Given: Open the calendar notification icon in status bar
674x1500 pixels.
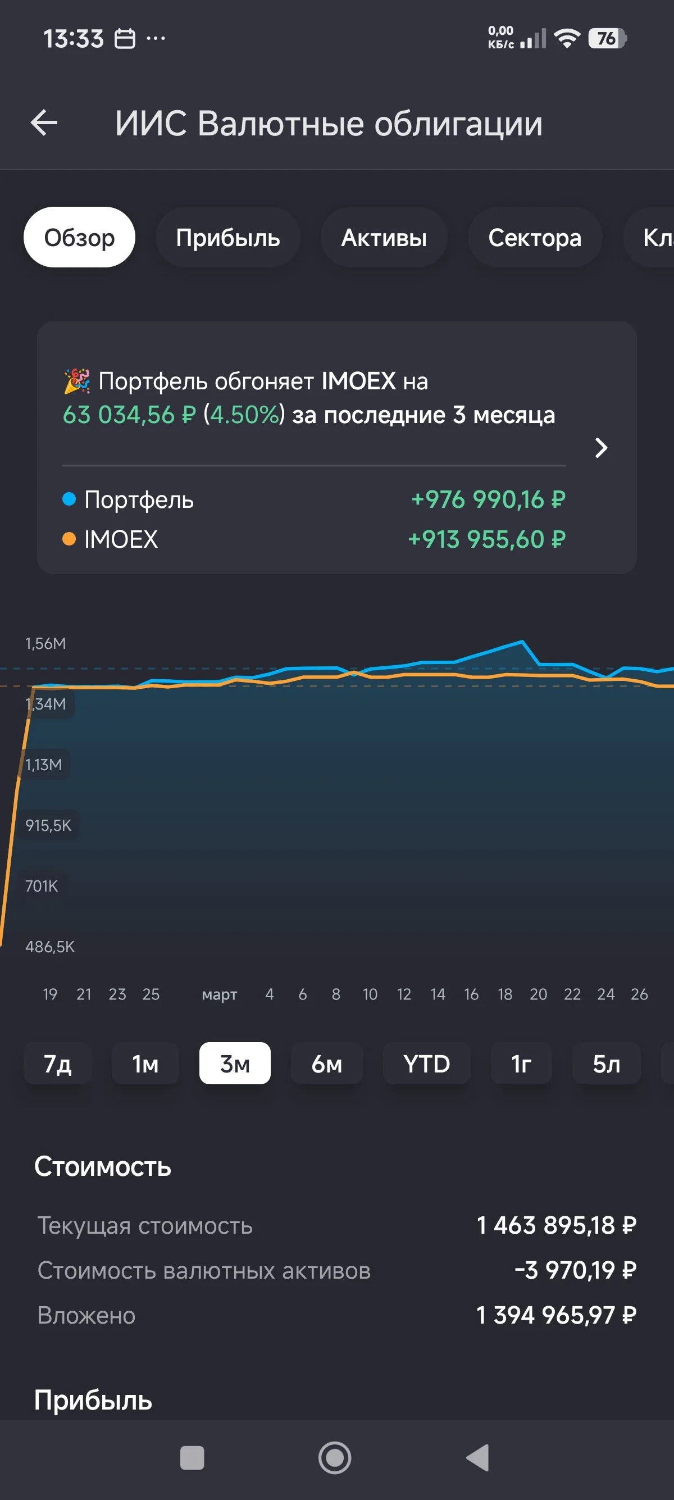Looking at the screenshot, I should tap(125, 38).
